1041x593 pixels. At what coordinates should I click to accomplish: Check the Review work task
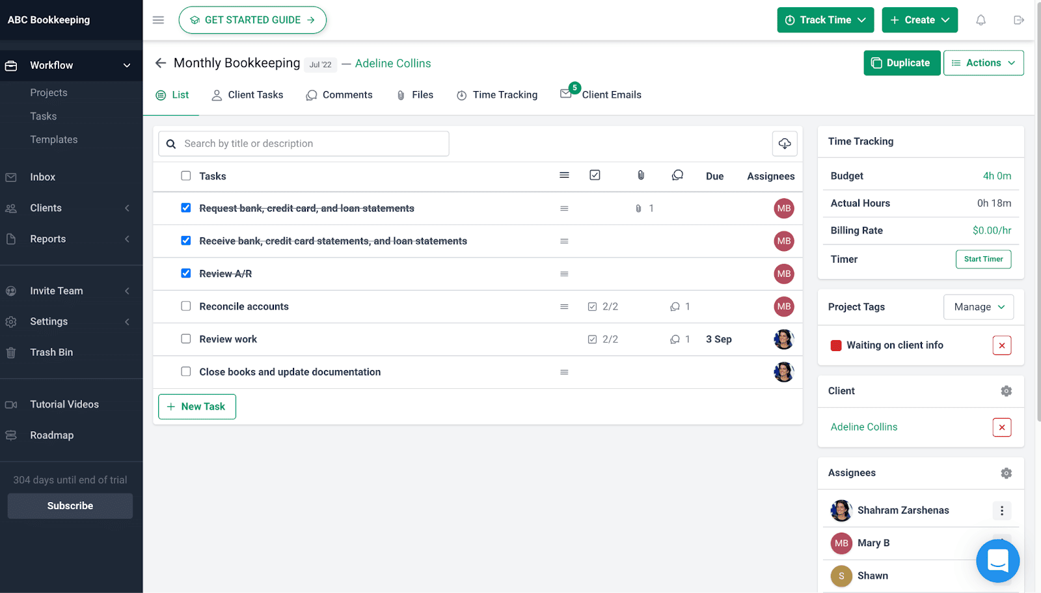point(186,339)
